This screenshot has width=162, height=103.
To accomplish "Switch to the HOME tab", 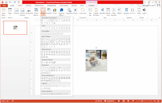I will click(x=12, y=5).
